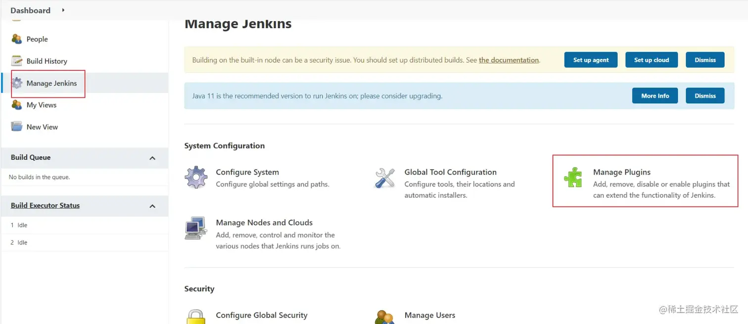The width and height of the screenshot is (748, 324).
Task: Click the Manage Users people icon
Action: pos(385,317)
